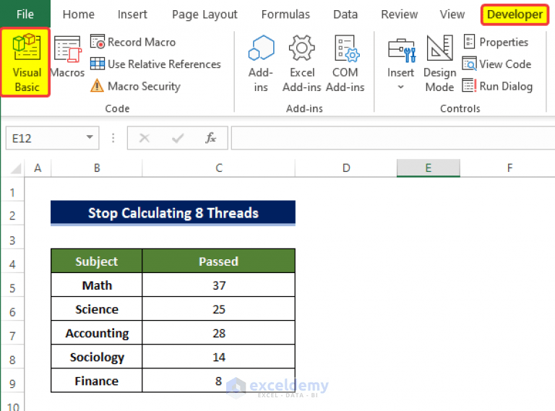Select column D header
The height and width of the screenshot is (411, 555).
pyautogui.click(x=346, y=168)
